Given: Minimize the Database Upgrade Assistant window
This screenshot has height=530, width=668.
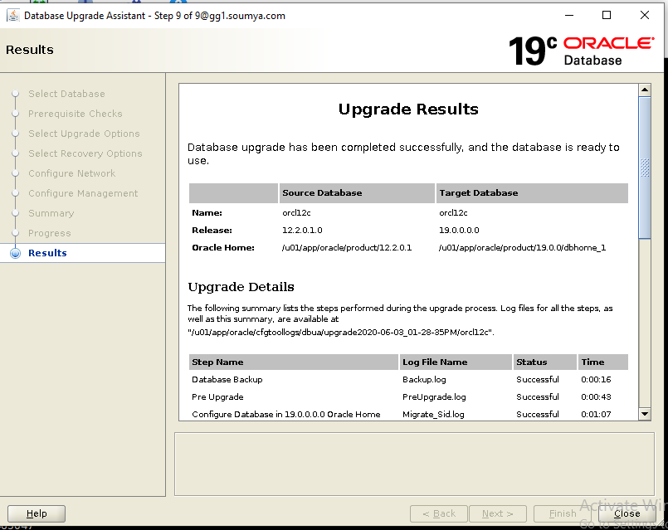Looking at the screenshot, I should [x=569, y=15].
